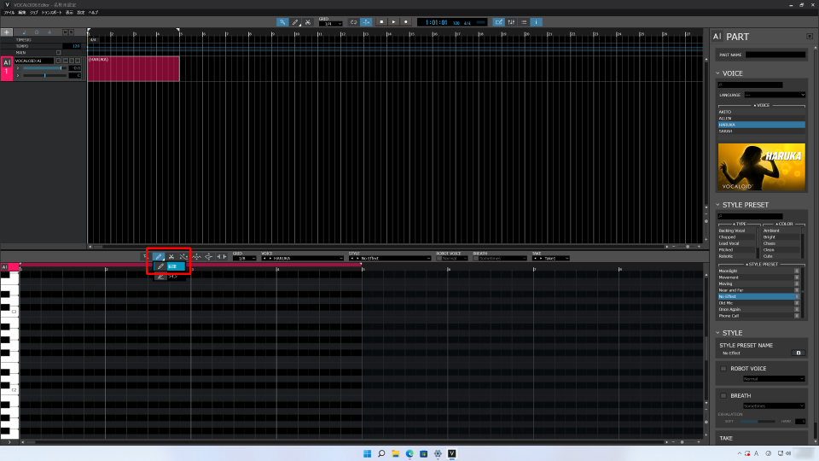Open the TAKE dropdown in piano roll toolbar
The image size is (819, 461).
(551, 258)
